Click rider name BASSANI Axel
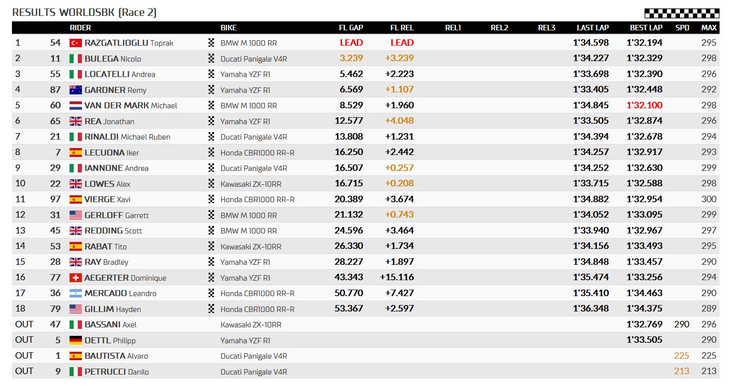Image resolution: width=729 pixels, height=386 pixels. (110, 324)
